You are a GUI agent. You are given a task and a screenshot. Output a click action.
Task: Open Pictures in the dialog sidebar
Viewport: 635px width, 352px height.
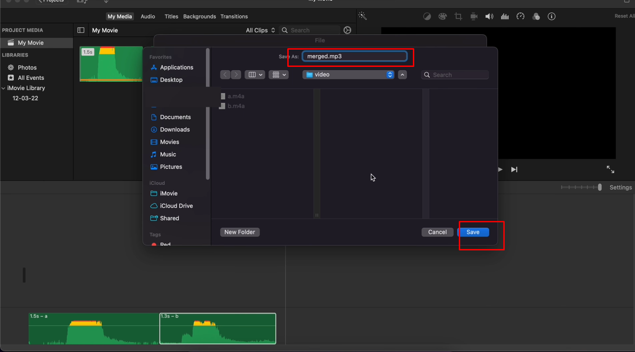[x=171, y=167]
